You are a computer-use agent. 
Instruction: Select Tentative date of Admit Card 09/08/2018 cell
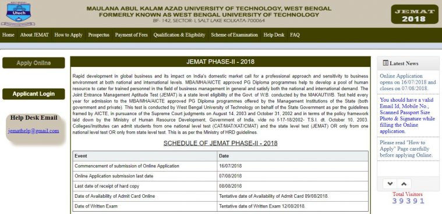[292, 196]
